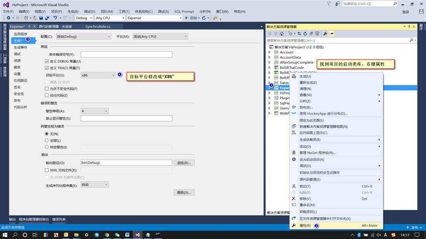
Task: Select the 引用路径 properties page
Action: [x=20, y=81]
